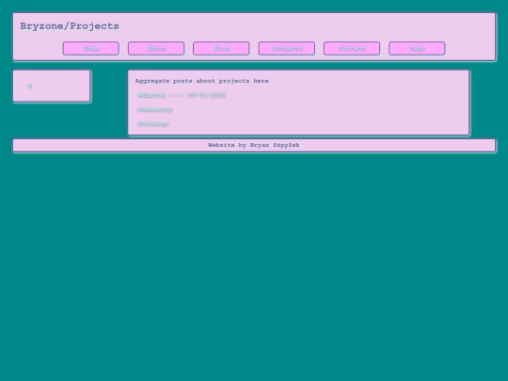Follow the Conlangs project link
Viewport: 508px width, 381px height.
(153, 124)
